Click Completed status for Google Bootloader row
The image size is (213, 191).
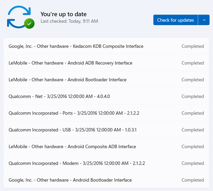click(193, 180)
